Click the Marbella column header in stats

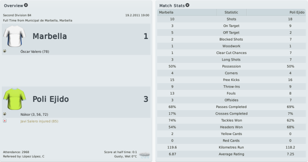[187, 12]
